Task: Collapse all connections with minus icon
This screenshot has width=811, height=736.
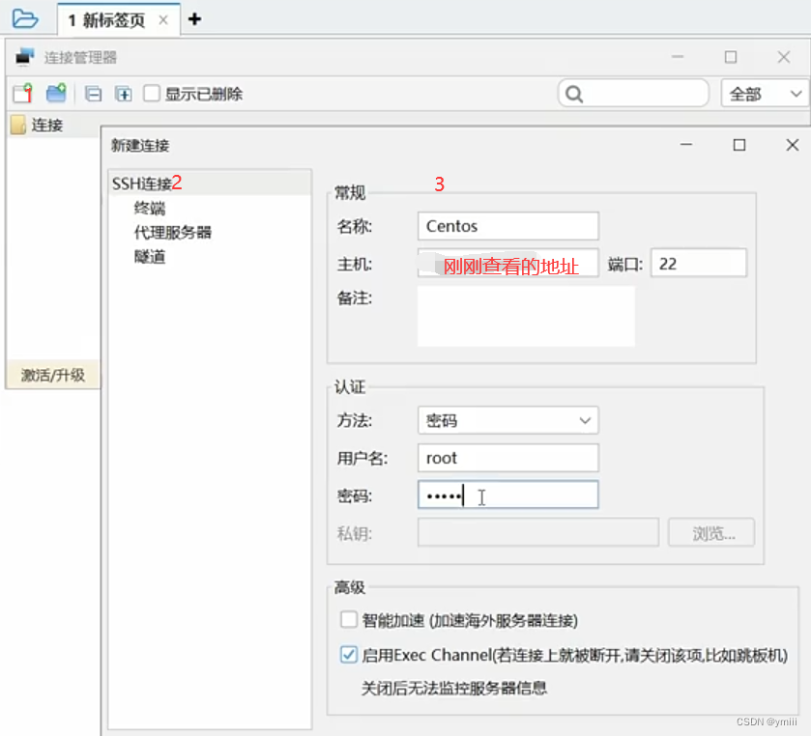Action: tap(93, 94)
